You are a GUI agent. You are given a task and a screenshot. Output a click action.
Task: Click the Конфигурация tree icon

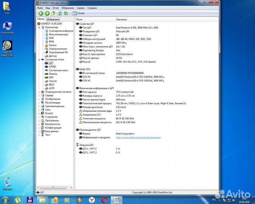pyautogui.click(x=43, y=128)
